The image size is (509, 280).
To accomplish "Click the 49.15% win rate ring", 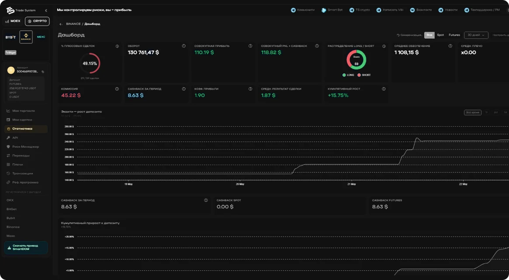I will coord(90,63).
